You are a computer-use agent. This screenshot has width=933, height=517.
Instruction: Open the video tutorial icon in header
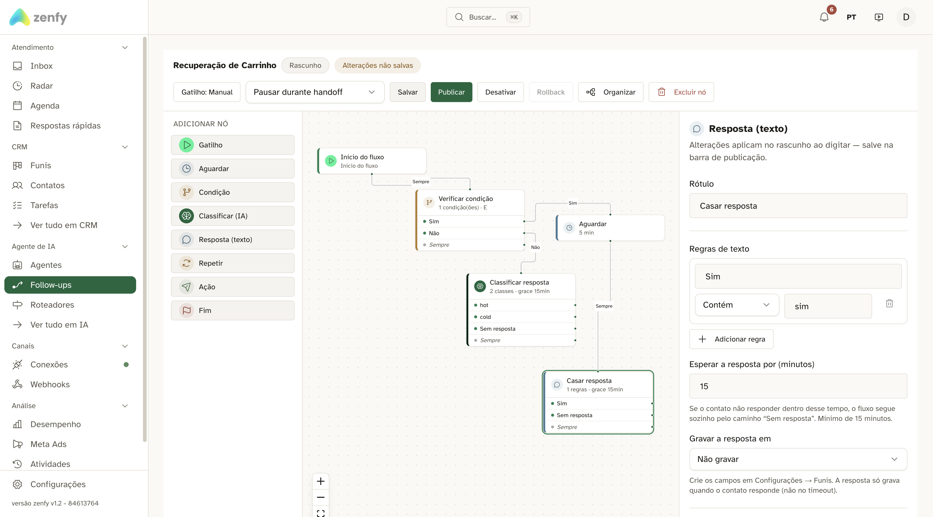pyautogui.click(x=879, y=17)
